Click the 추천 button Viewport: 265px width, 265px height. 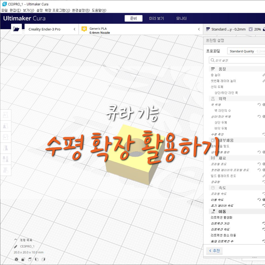[x=214, y=251]
